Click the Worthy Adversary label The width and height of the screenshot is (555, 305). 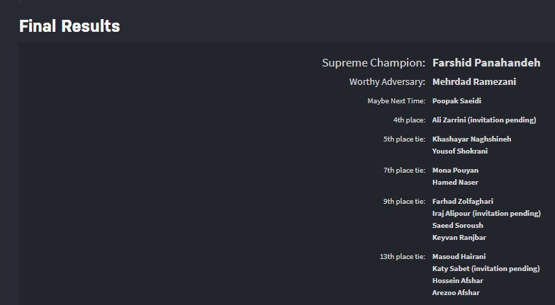(x=387, y=82)
